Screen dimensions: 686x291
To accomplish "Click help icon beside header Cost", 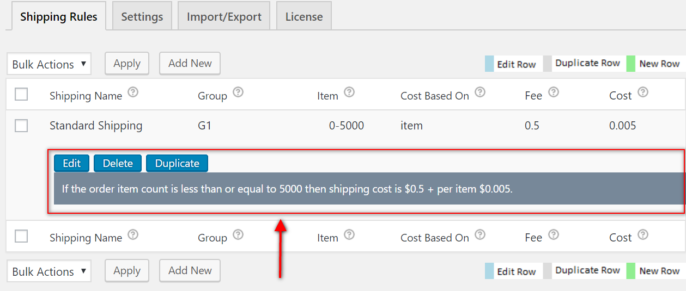I will (643, 92).
